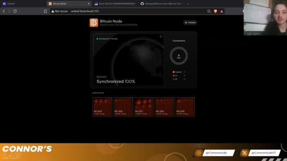The height and width of the screenshot is (161, 287).
Task: Open block 961,635 tile
Action: coord(185,107)
